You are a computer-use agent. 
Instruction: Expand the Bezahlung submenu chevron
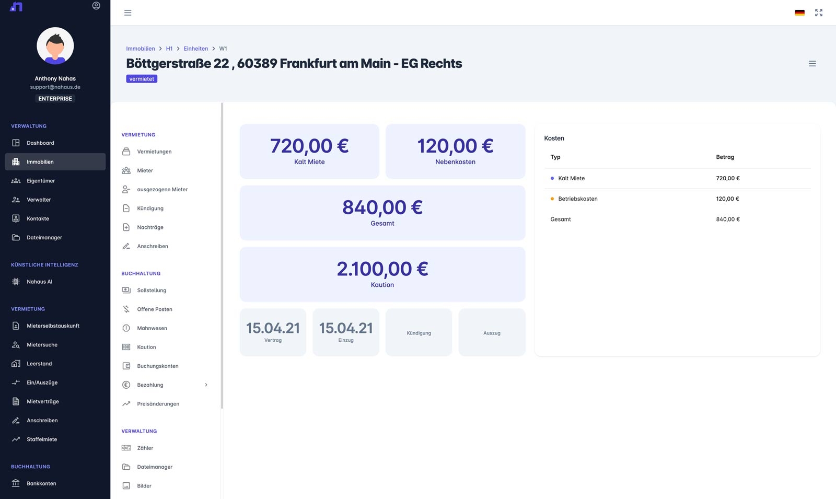click(x=206, y=385)
